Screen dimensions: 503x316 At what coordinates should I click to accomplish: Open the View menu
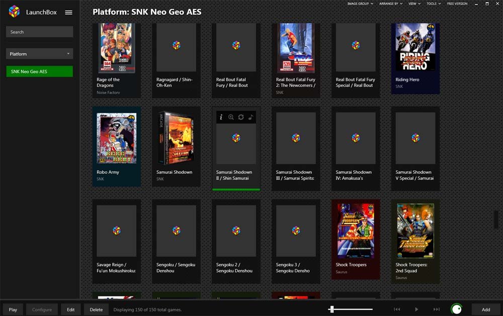[414, 4]
